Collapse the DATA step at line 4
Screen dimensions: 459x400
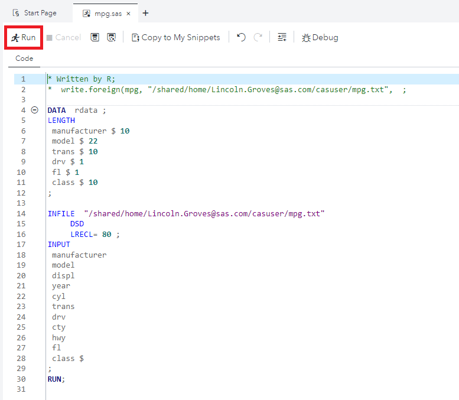[x=34, y=110]
